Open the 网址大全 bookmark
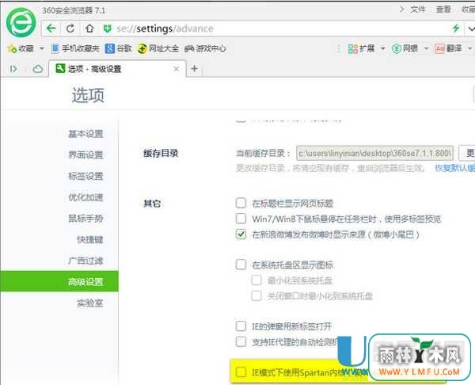The width and height of the screenshot is (475, 385). click(158, 48)
